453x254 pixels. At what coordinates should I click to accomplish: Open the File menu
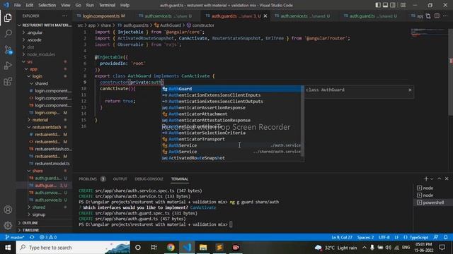(17, 5)
